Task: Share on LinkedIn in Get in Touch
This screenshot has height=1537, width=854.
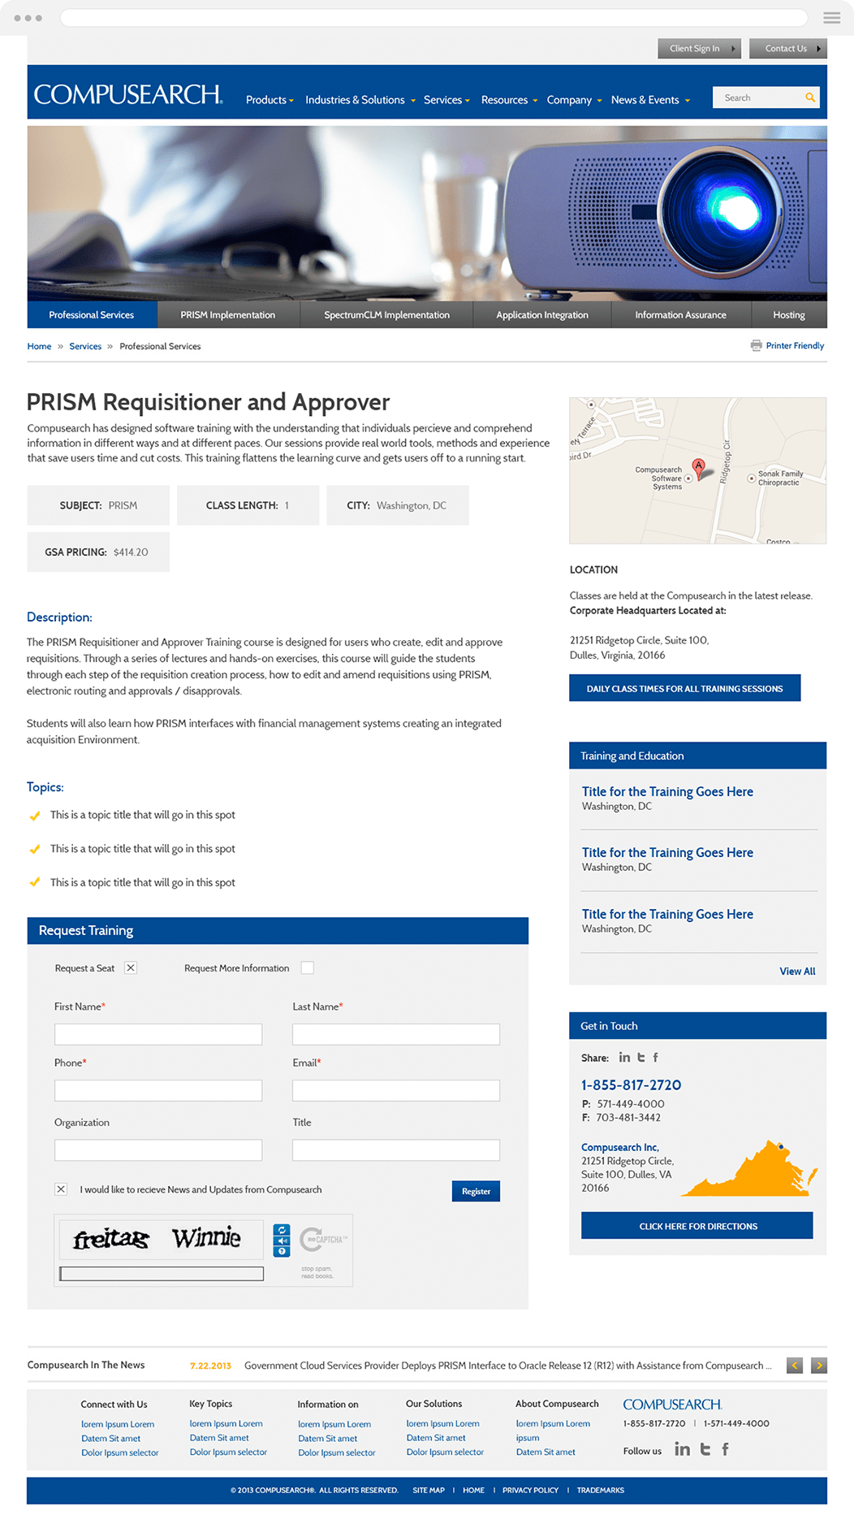Action: point(624,1057)
